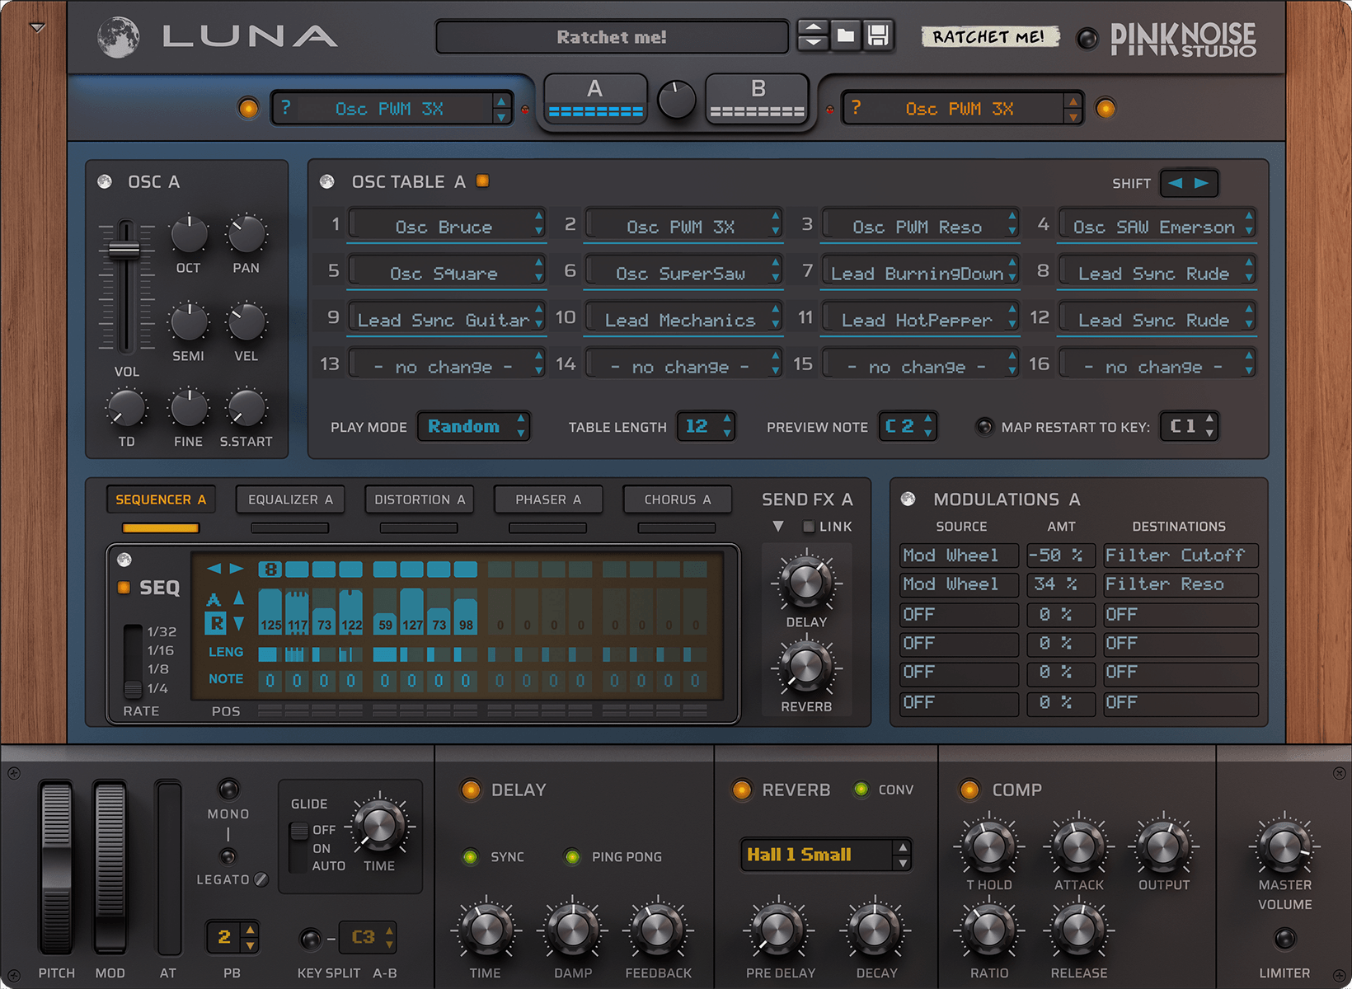Click the moon icon beside OSC A
This screenshot has width=1352, height=989.
pyautogui.click(x=105, y=181)
